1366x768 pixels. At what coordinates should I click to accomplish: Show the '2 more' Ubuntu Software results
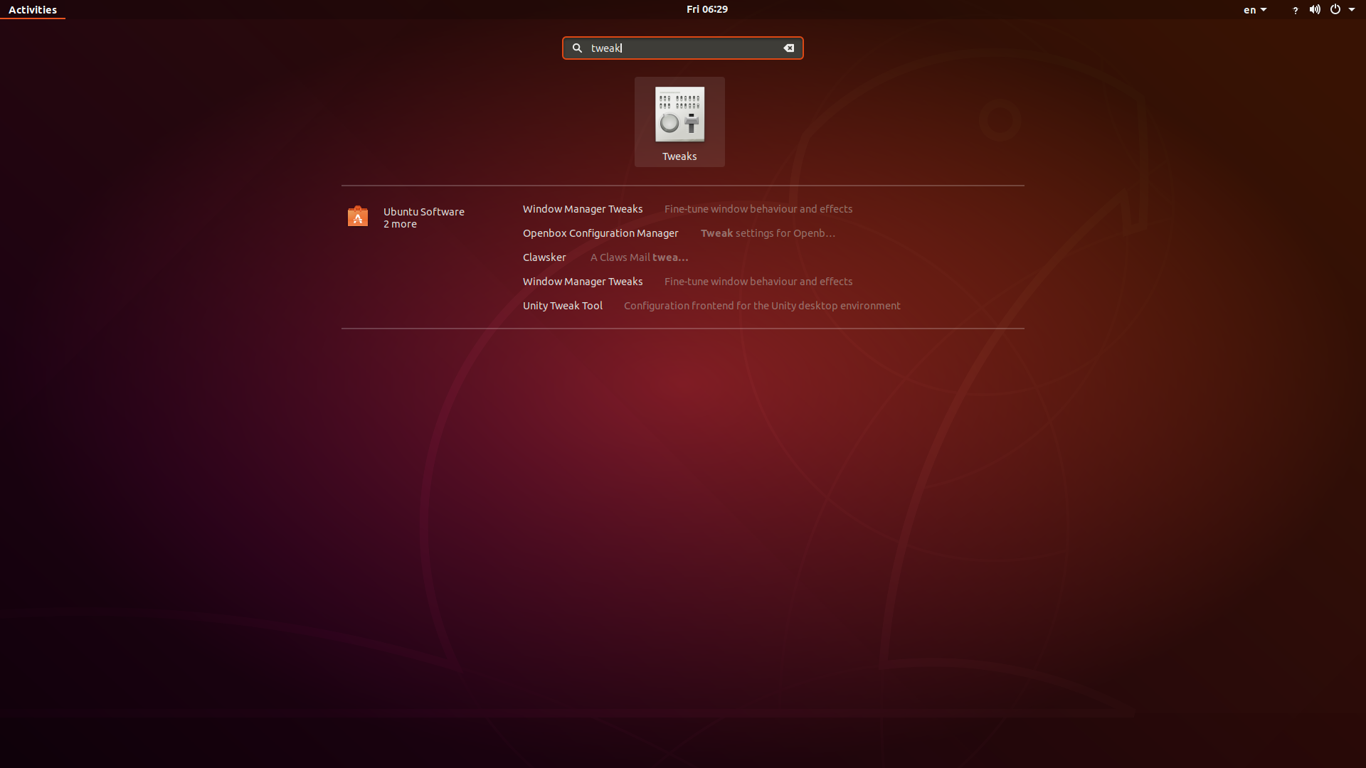click(x=400, y=224)
